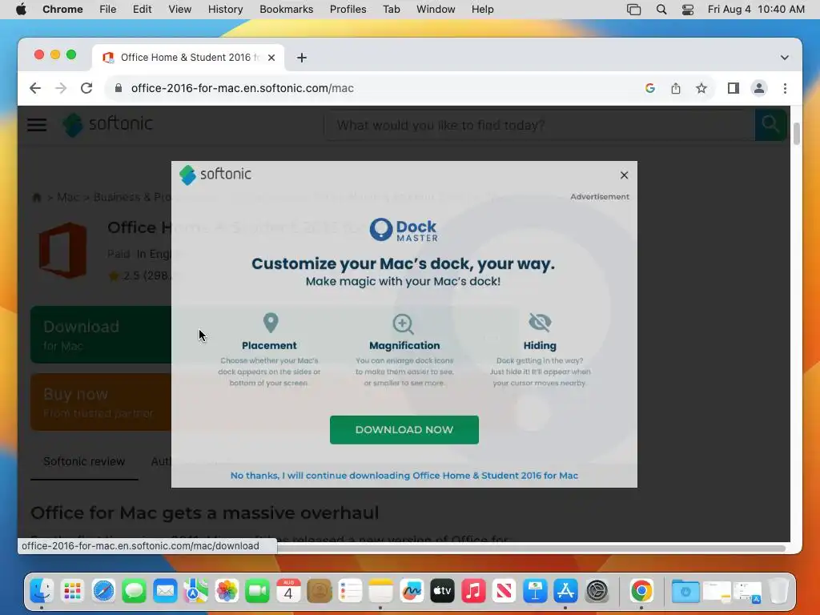Viewport: 820px width, 615px height.
Task: Open Softonic hamburger menu
Action: tap(37, 124)
